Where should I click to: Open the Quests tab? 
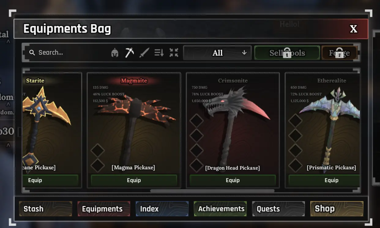click(278, 209)
